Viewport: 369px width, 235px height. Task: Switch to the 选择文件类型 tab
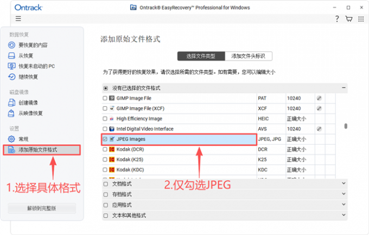point(201,56)
